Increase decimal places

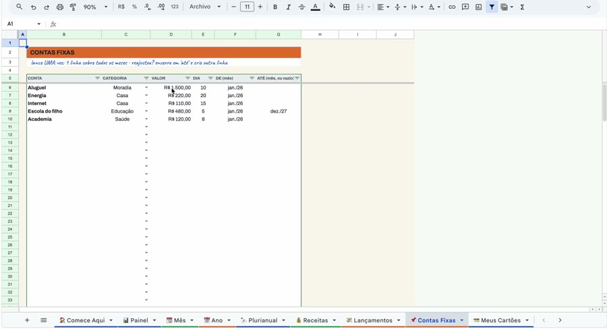point(161,7)
